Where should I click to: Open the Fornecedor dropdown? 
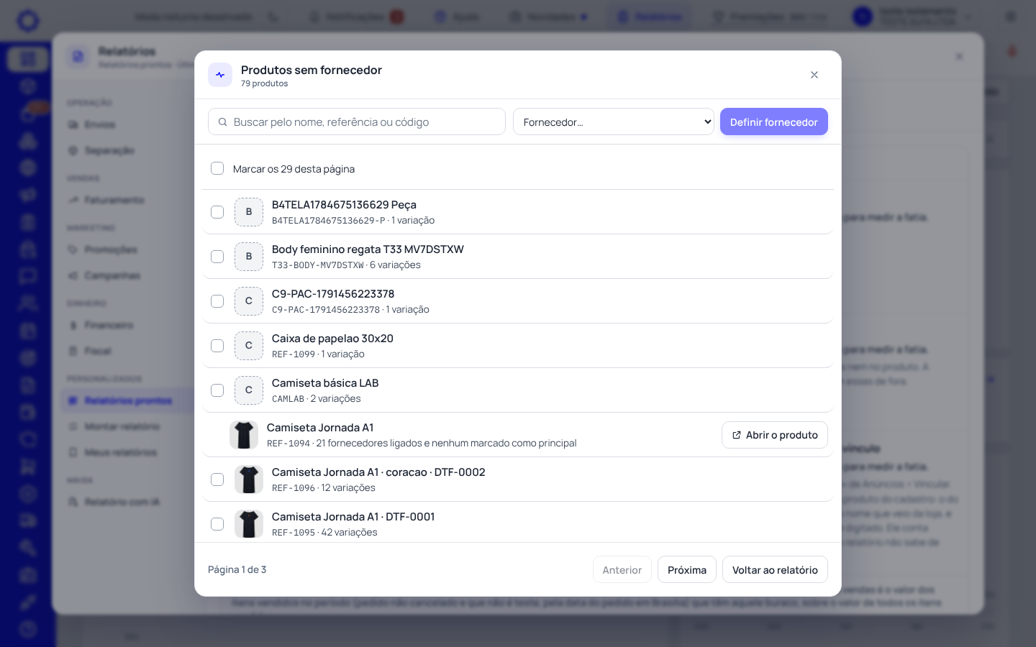[x=614, y=121]
